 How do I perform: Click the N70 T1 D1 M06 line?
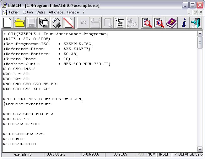43,99
